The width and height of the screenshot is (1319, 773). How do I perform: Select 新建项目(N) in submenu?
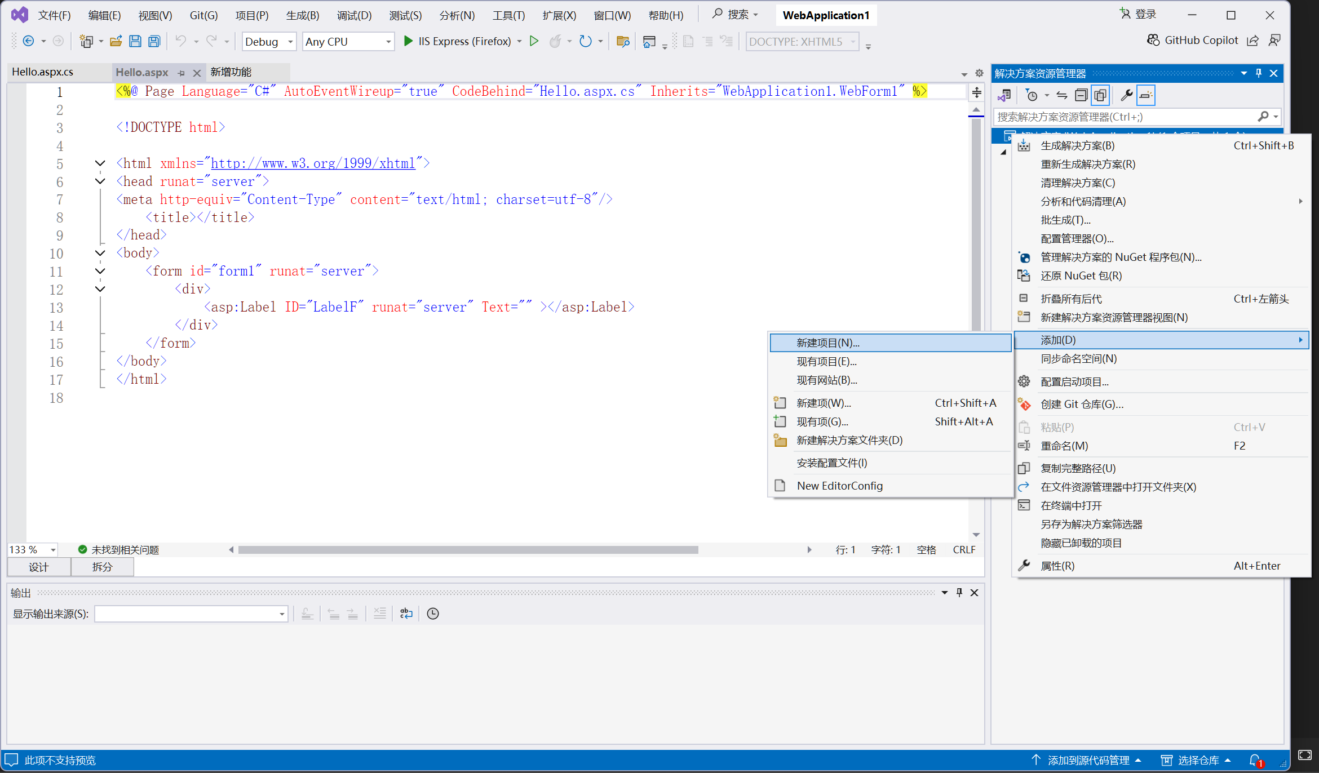click(x=828, y=343)
